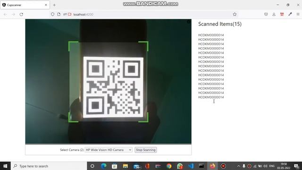The height and width of the screenshot is (170, 302).
Task: Open the Windows Start menu
Action: point(5,166)
